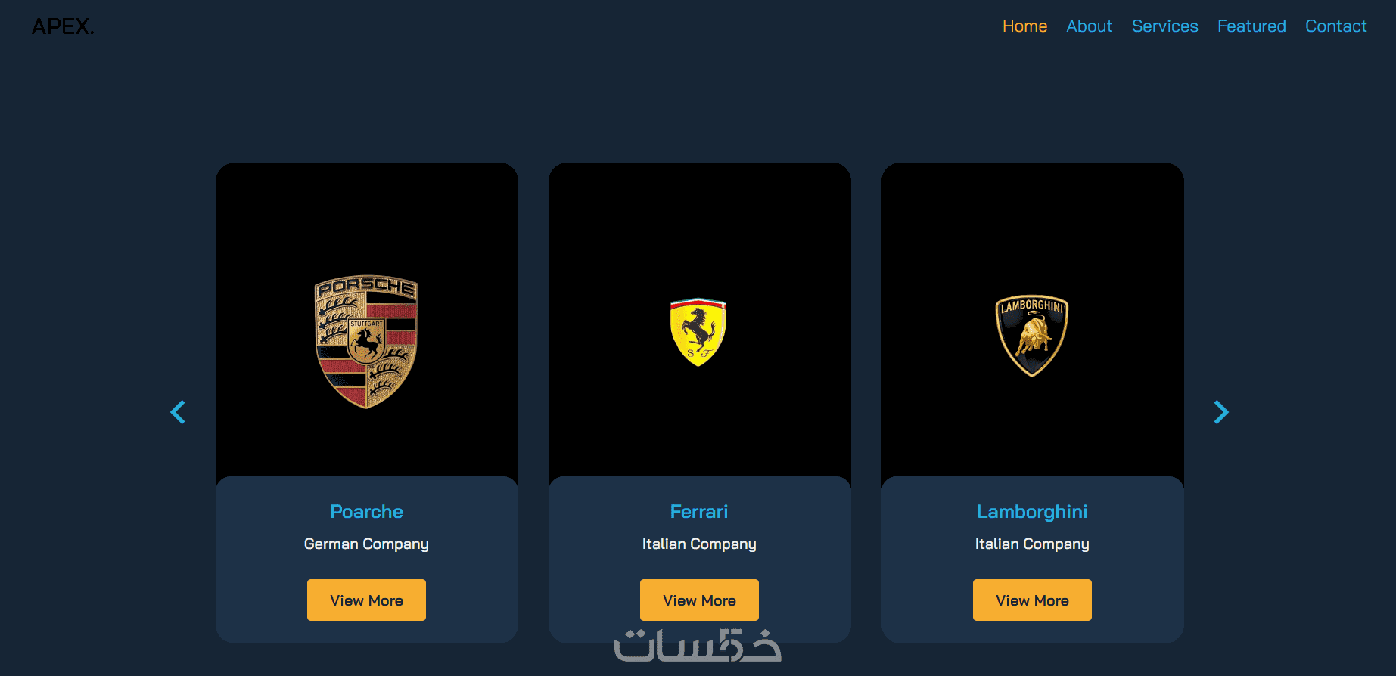Select the Featured navigation link

1251,26
